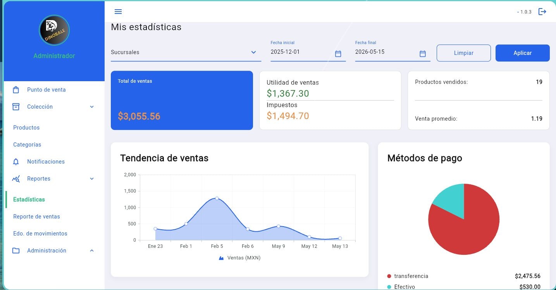Click the Venta promedio label
Screen dimensions: 556x290
(x=436, y=119)
